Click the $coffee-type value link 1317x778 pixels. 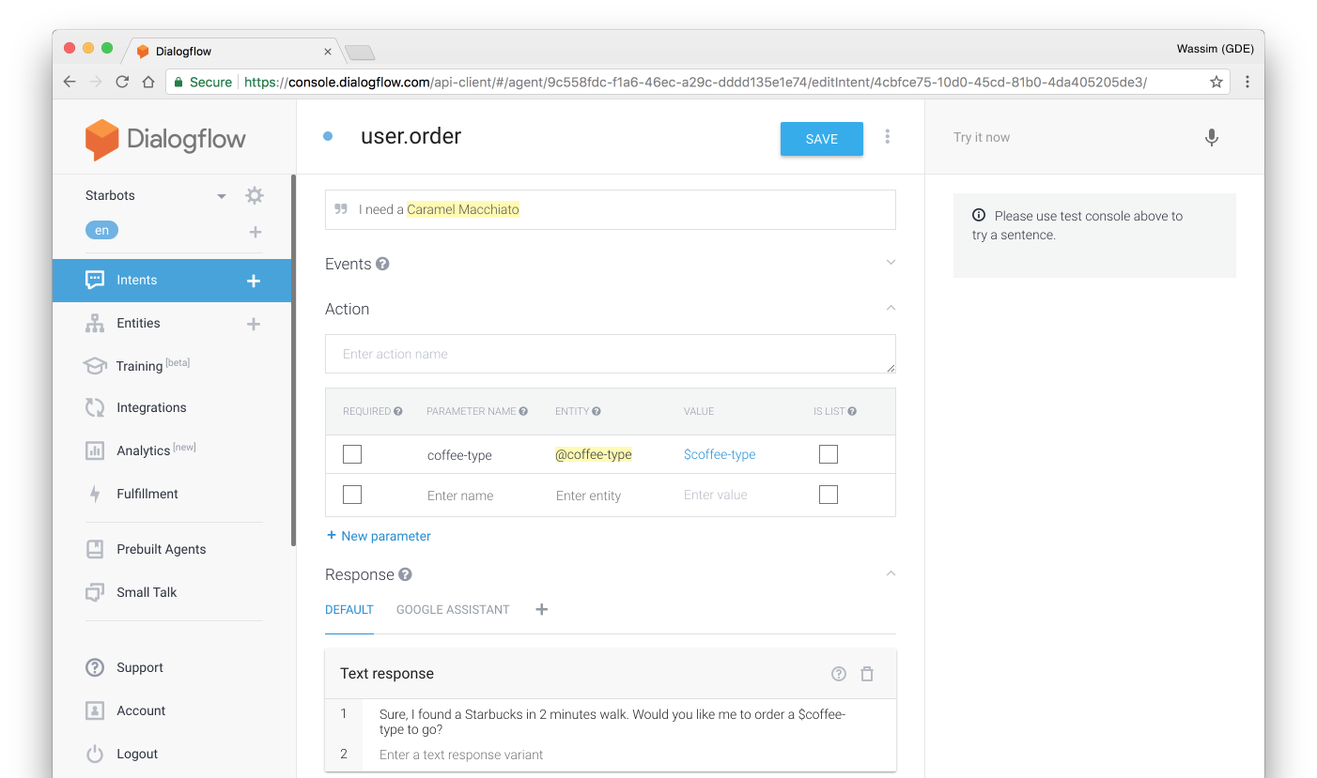pyautogui.click(x=720, y=454)
